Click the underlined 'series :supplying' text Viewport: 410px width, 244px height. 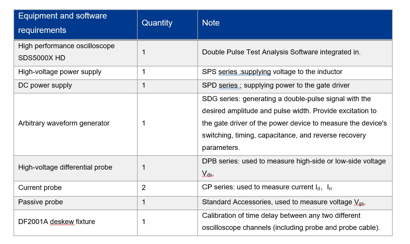(244, 72)
